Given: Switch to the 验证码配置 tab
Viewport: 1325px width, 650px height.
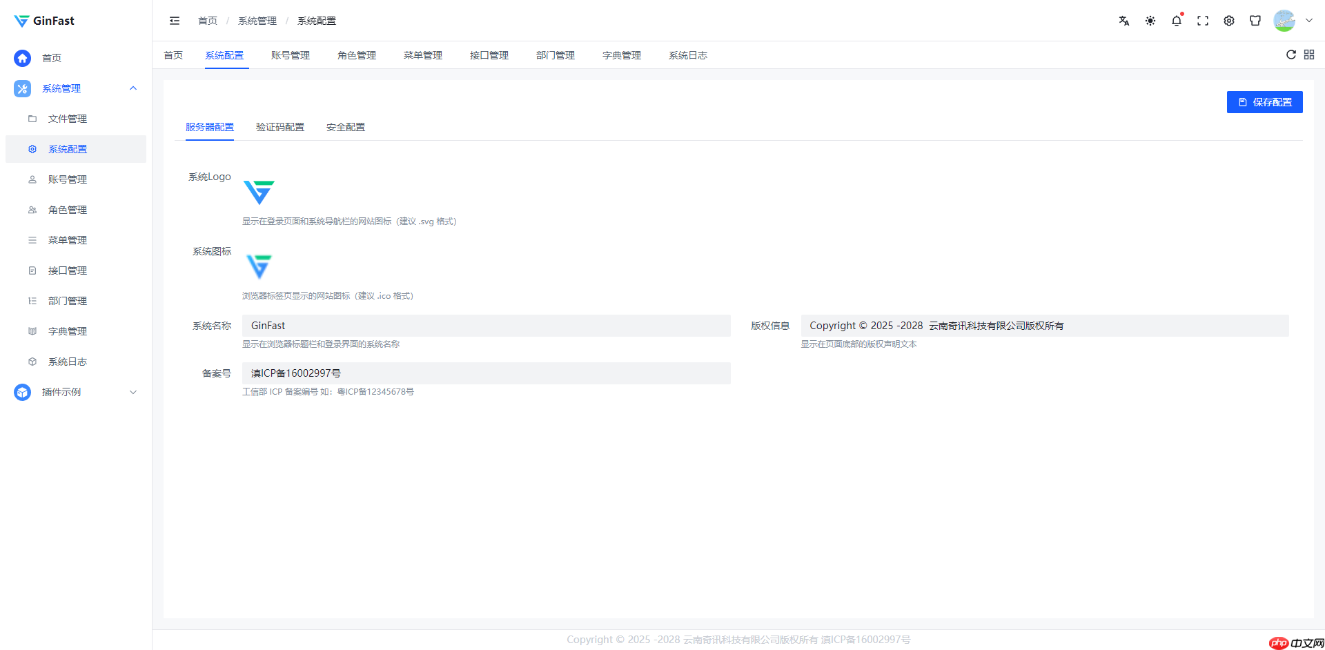Looking at the screenshot, I should coord(279,127).
